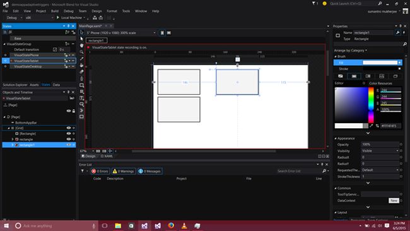This screenshot has width=410, height=231.
Task: Switch to the Solution Explorer tab
Action: 15,85
